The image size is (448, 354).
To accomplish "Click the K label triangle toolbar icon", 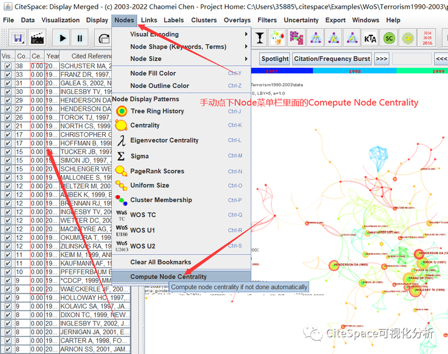I will (334, 38).
